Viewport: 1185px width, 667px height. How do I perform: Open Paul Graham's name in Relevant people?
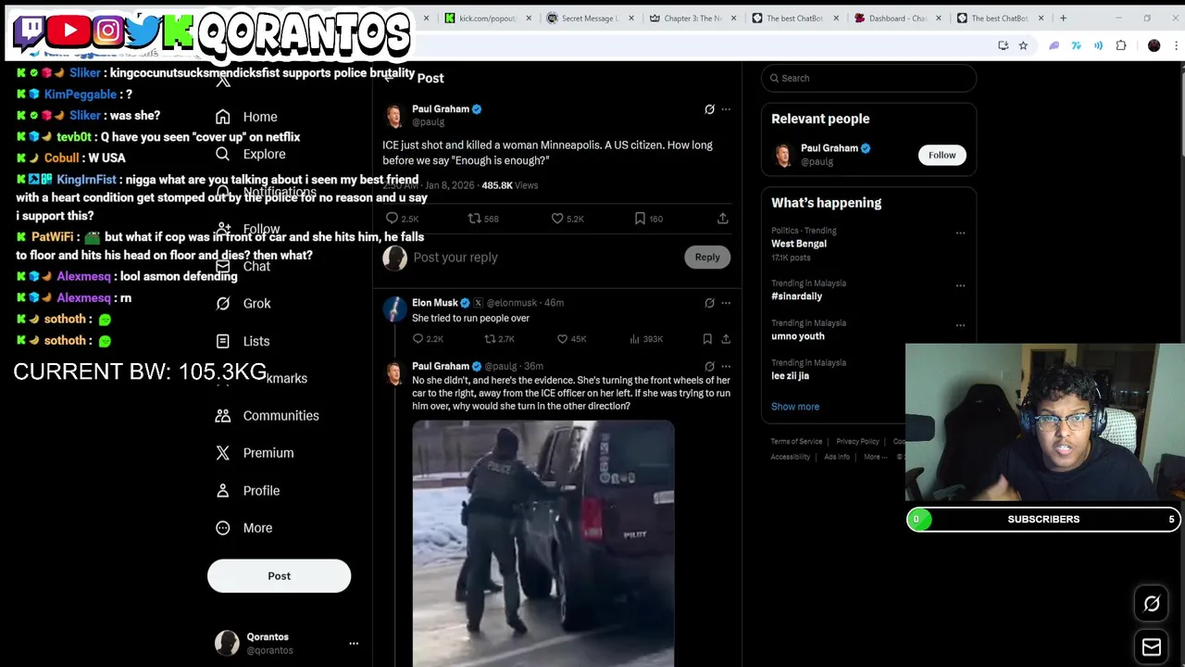click(829, 148)
